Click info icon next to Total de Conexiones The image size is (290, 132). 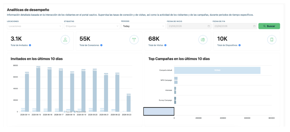(101, 45)
